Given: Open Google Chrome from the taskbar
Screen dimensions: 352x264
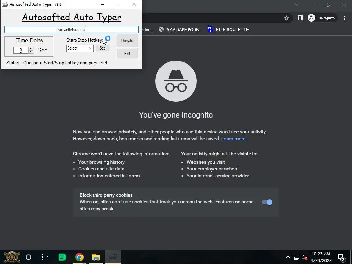Looking at the screenshot, I should tap(79, 257).
